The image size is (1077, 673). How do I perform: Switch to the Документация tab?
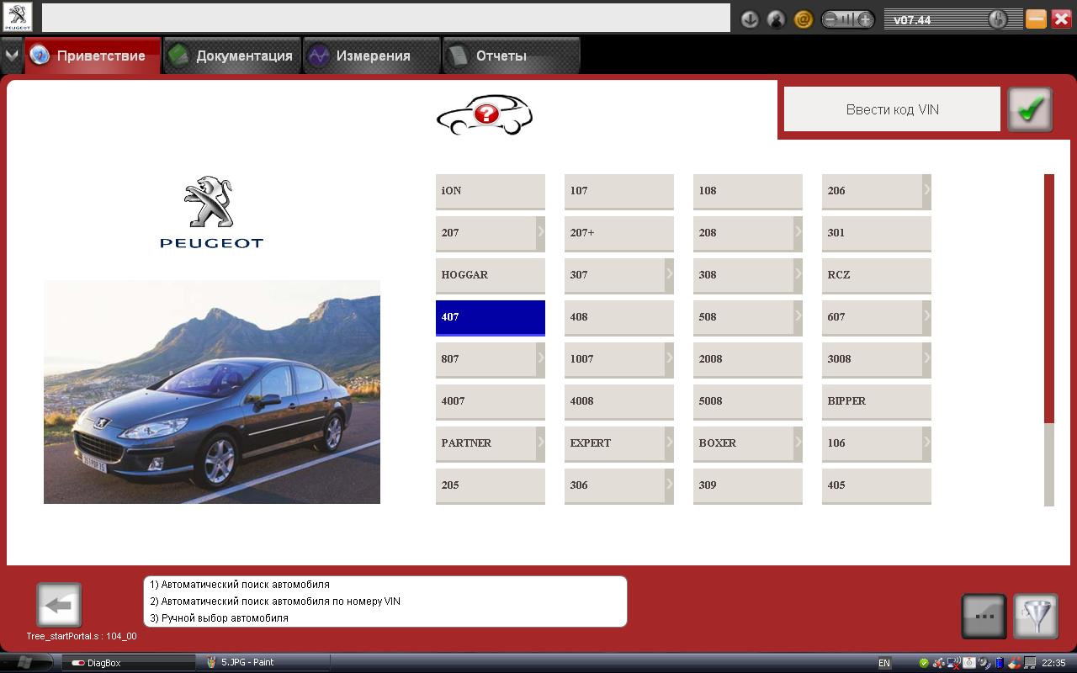tap(232, 56)
